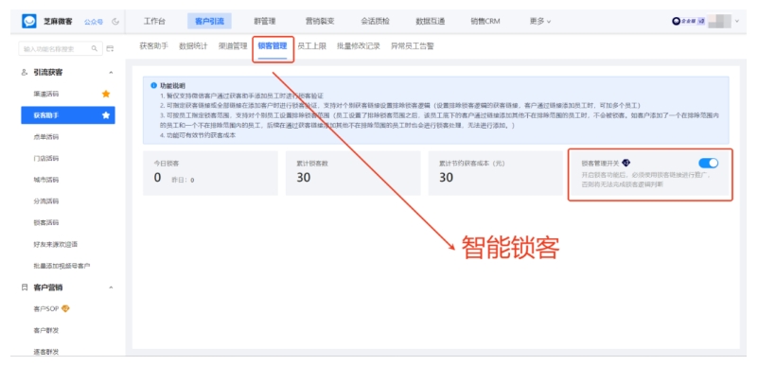Click the 芝麻微客 logo icon
This screenshot has width=758, height=366.
(29, 21)
